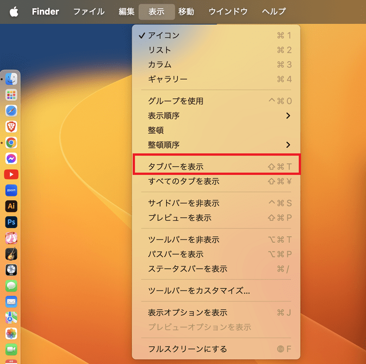Hide sidebar with サイドバーを非表示
Image resolution: width=366 pixels, height=364 pixels.
pyautogui.click(x=216, y=203)
